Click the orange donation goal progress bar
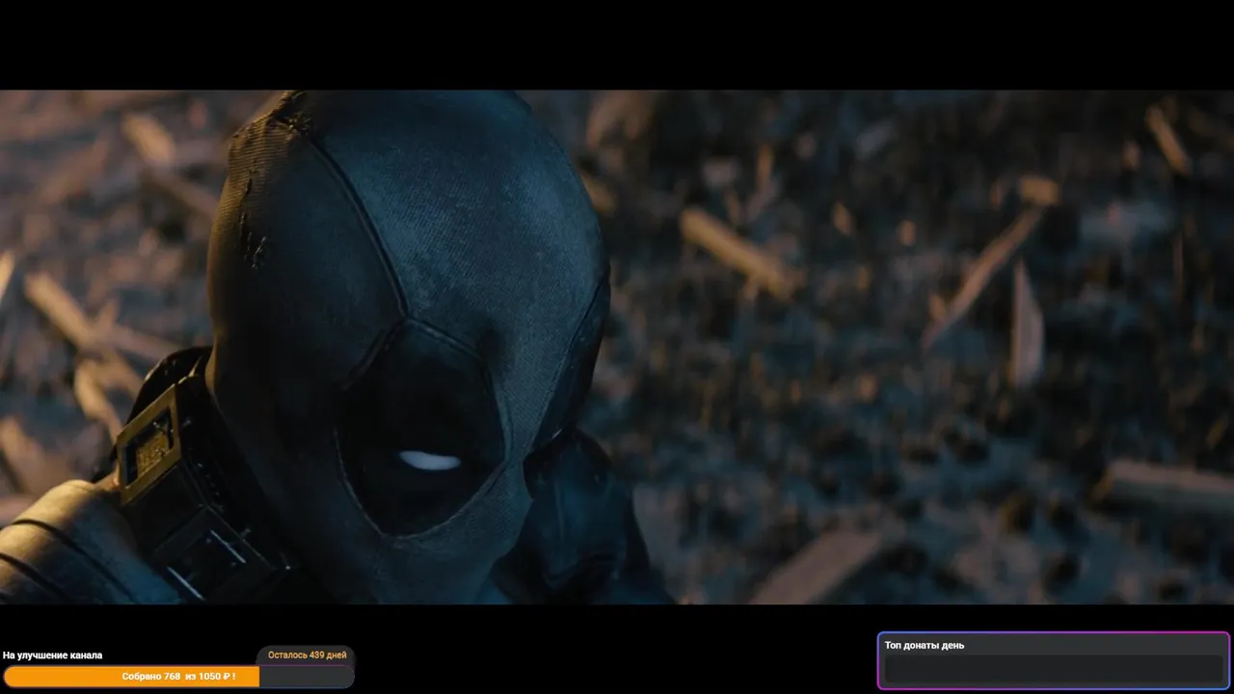Image resolution: width=1234 pixels, height=694 pixels. [x=178, y=677]
